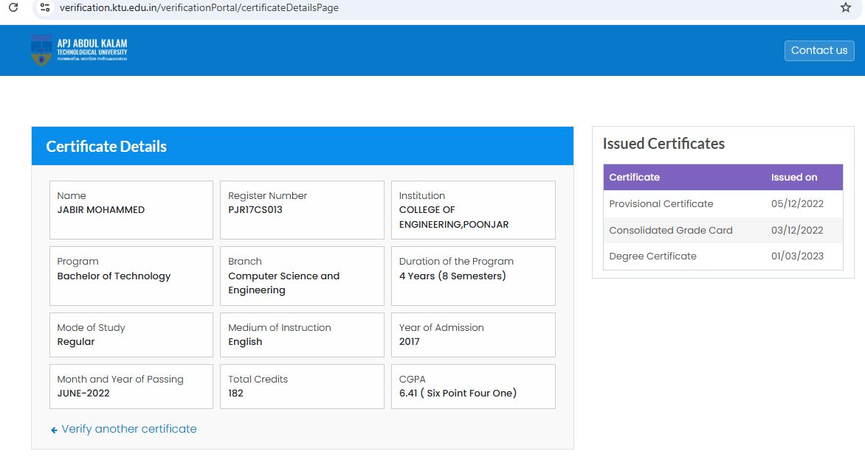This screenshot has width=865, height=468.
Task: Click the Issued on column header
Action: pos(794,177)
